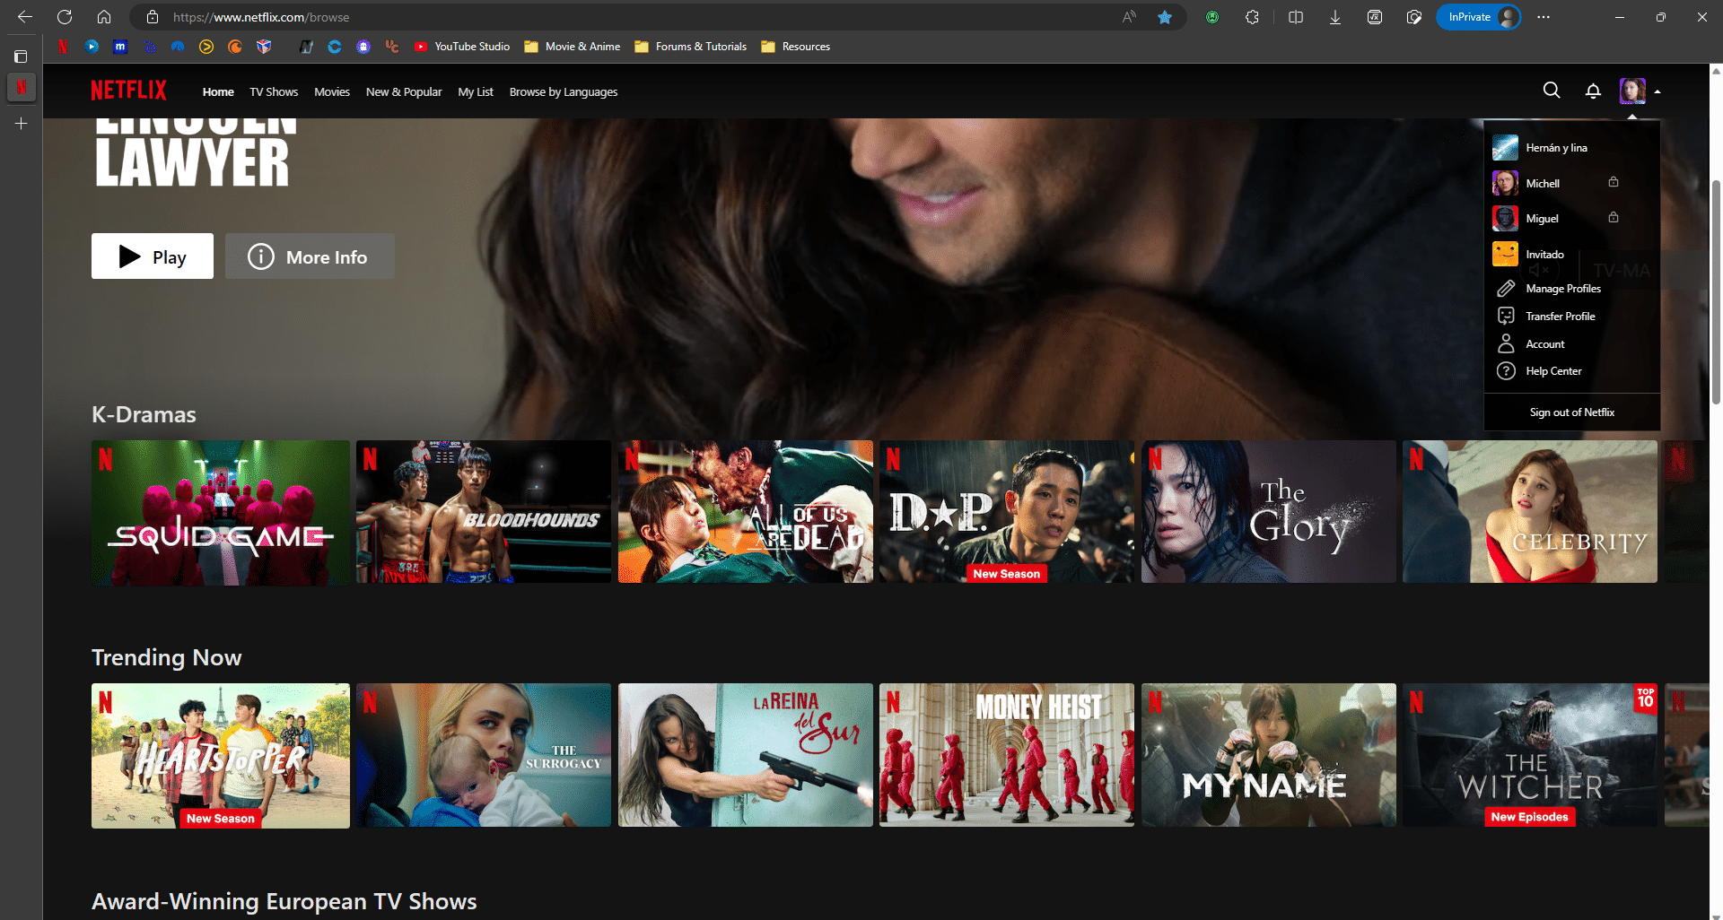Activate Read aloud in the address bar
The height and width of the screenshot is (920, 1723).
[1129, 17]
